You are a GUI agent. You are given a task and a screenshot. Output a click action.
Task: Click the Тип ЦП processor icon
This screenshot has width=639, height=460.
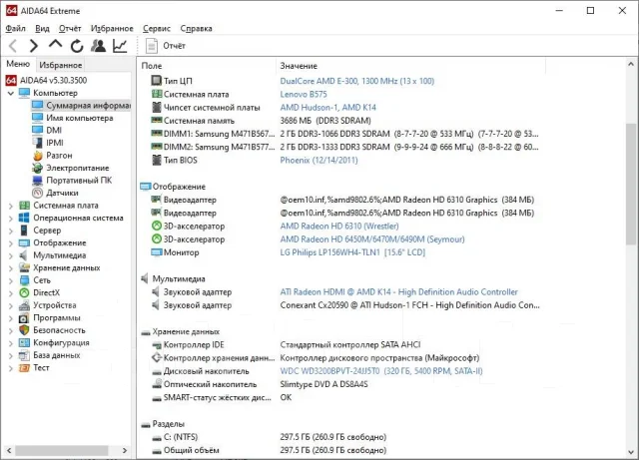pyautogui.click(x=157, y=80)
